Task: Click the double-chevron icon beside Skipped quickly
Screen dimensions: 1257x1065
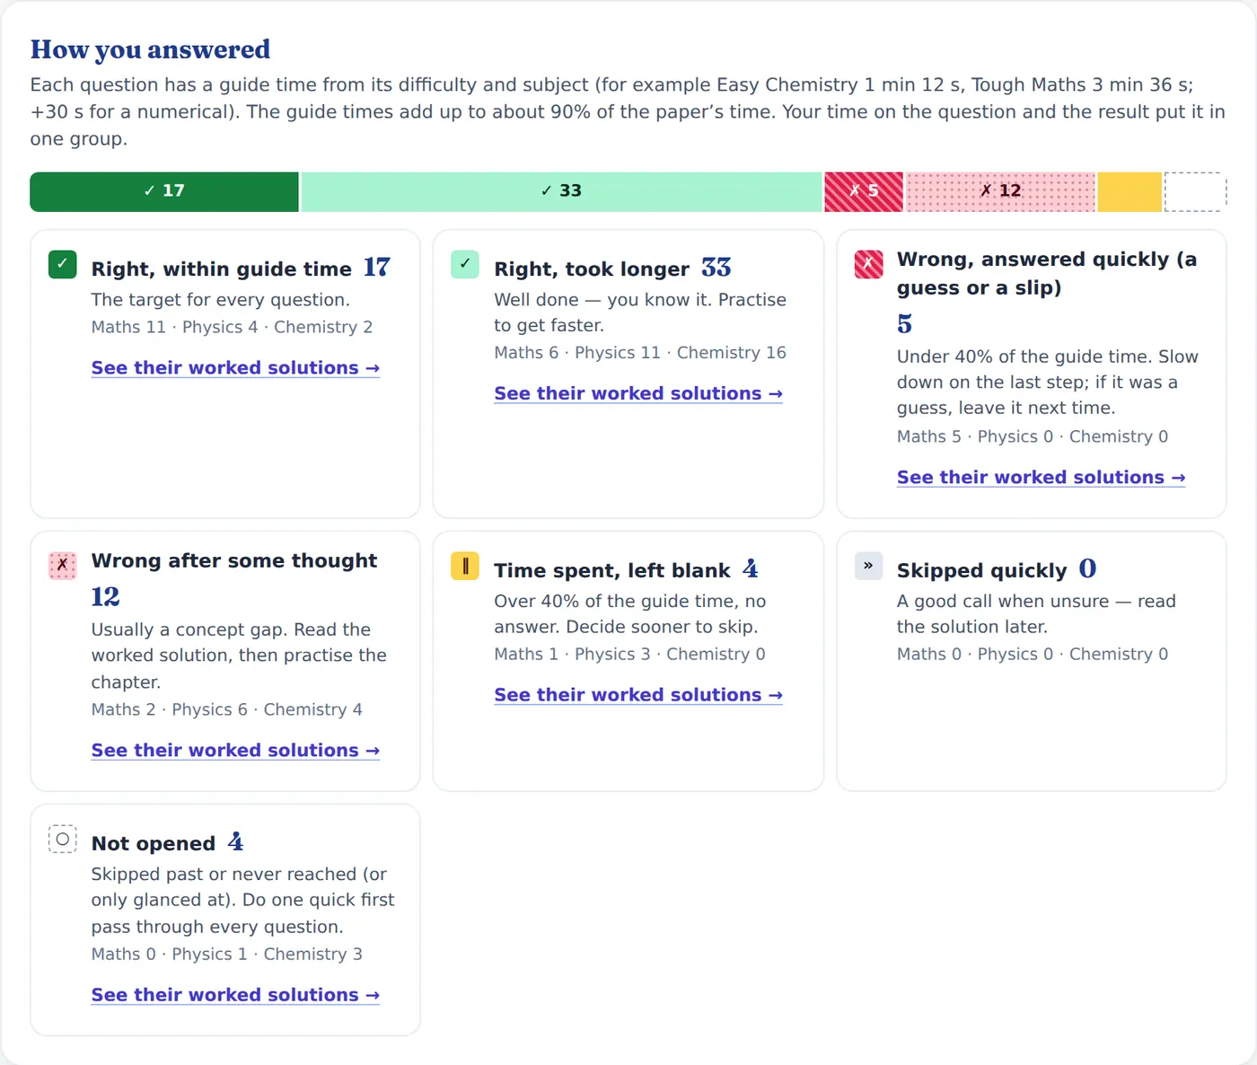Action: (868, 566)
